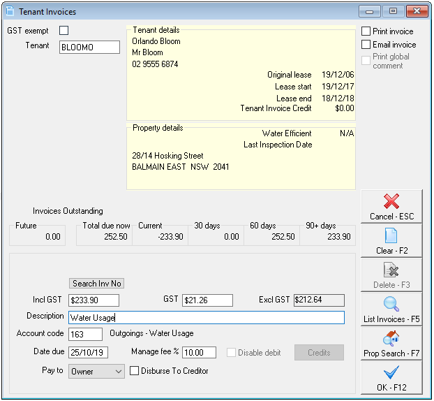
Task: Click the Tenant Invoice Credit value $0.00
Action: [345, 108]
